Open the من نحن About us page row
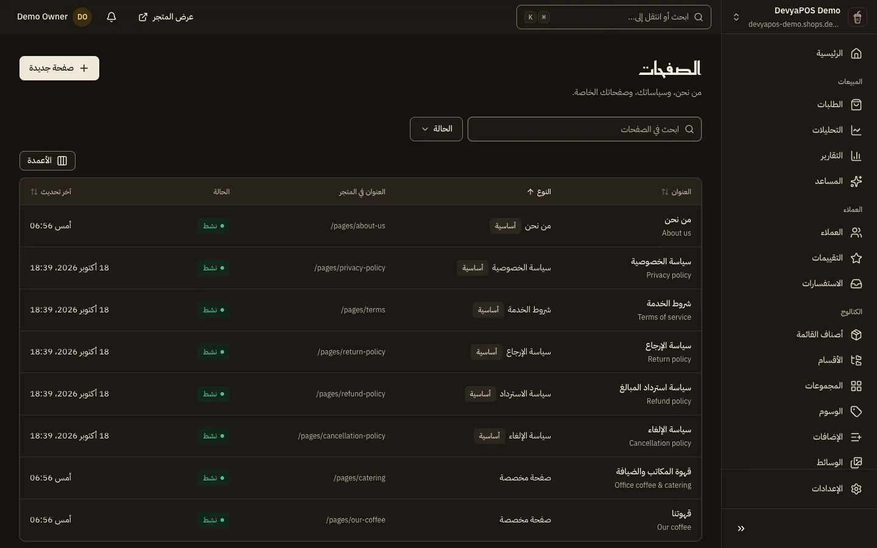 coord(361,226)
